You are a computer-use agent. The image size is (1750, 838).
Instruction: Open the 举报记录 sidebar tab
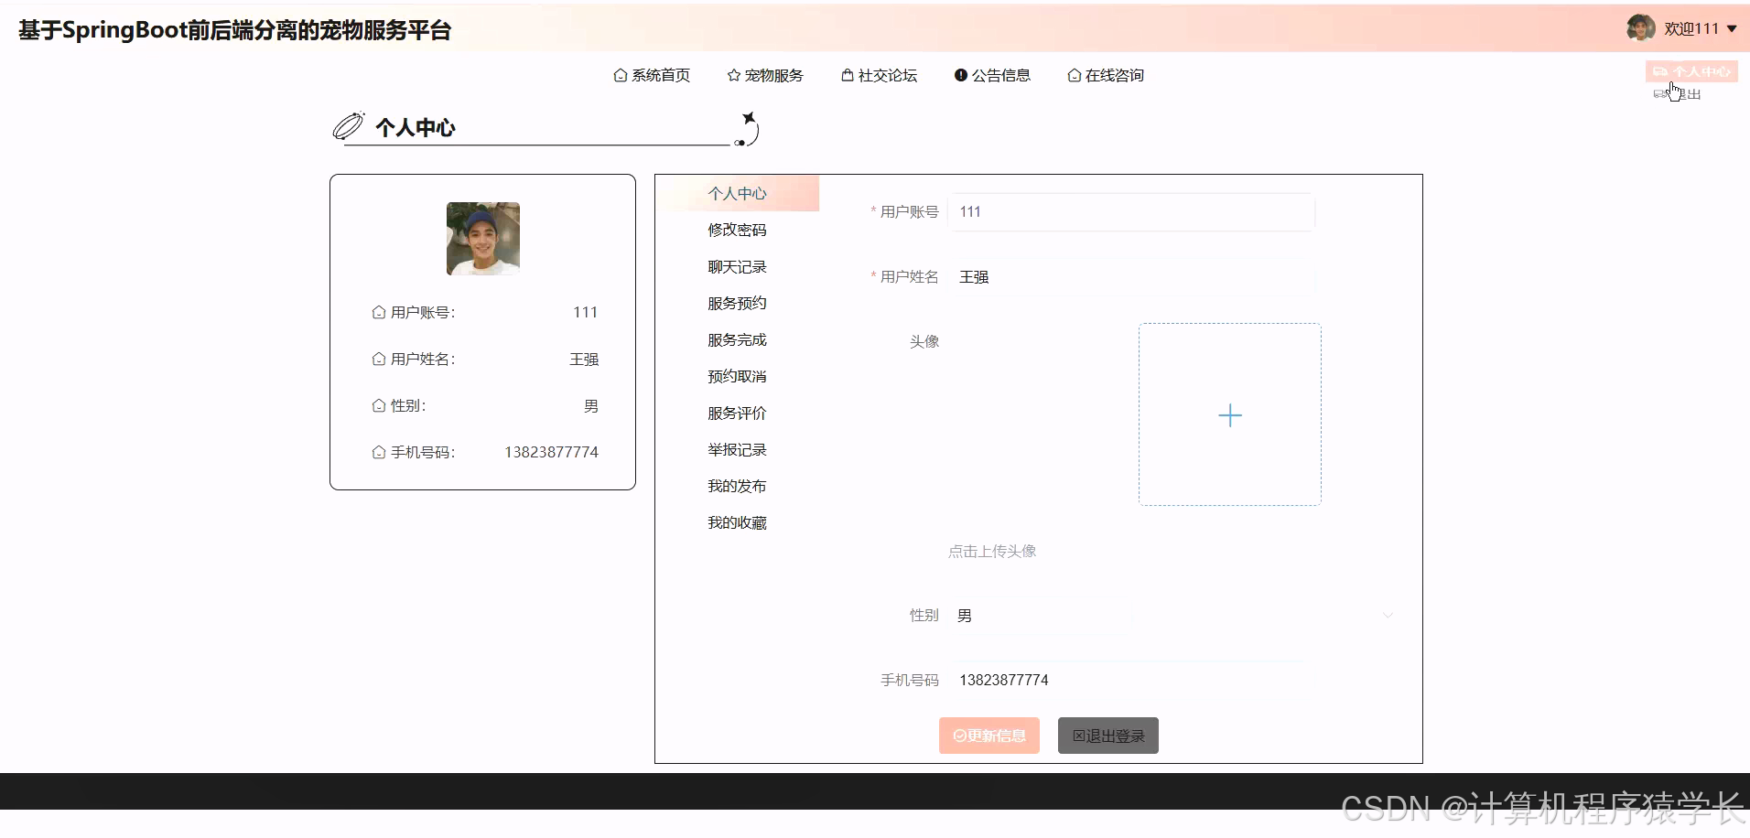738,449
